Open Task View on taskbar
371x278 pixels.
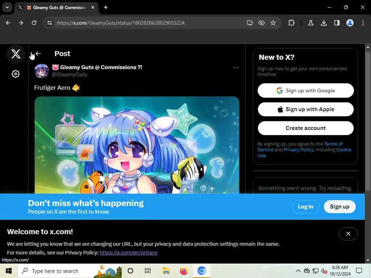coord(148,271)
